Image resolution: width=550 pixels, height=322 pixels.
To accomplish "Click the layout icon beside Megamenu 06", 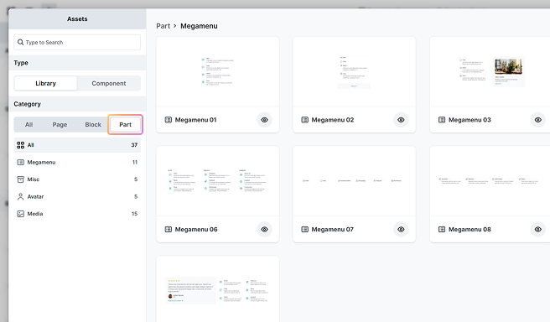I will 169,230.
